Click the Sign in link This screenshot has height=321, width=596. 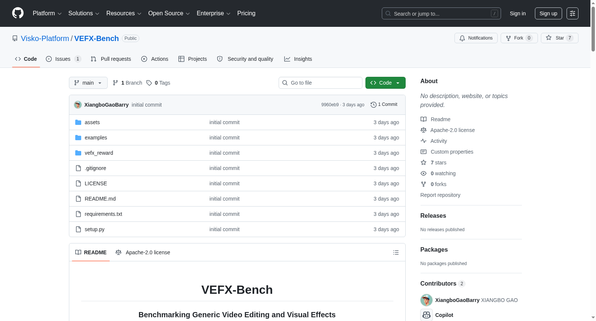(x=518, y=13)
